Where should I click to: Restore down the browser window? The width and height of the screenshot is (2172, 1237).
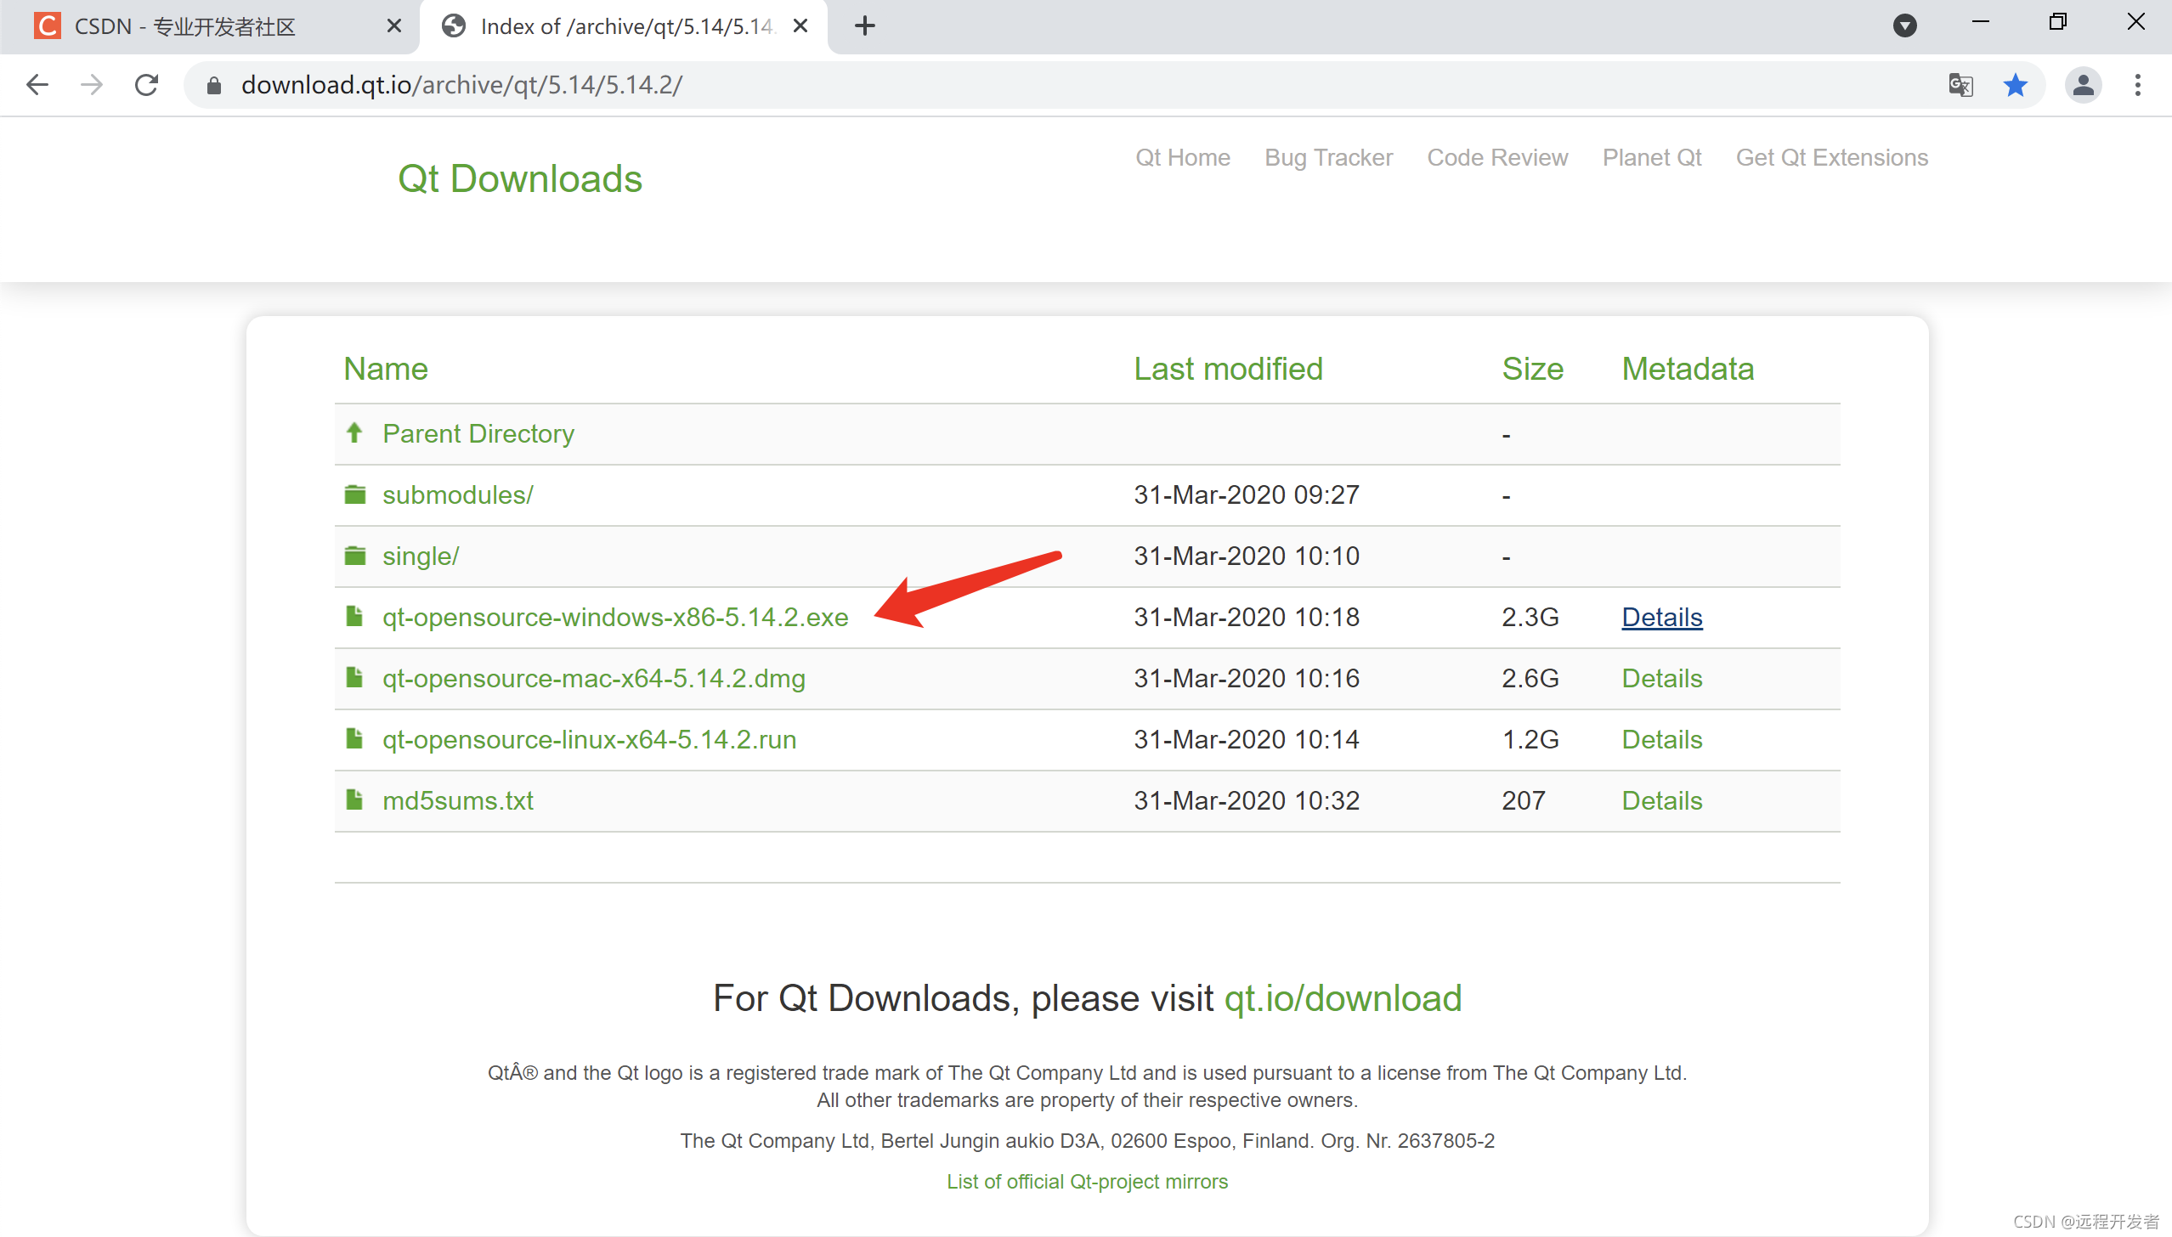[x=2057, y=22]
